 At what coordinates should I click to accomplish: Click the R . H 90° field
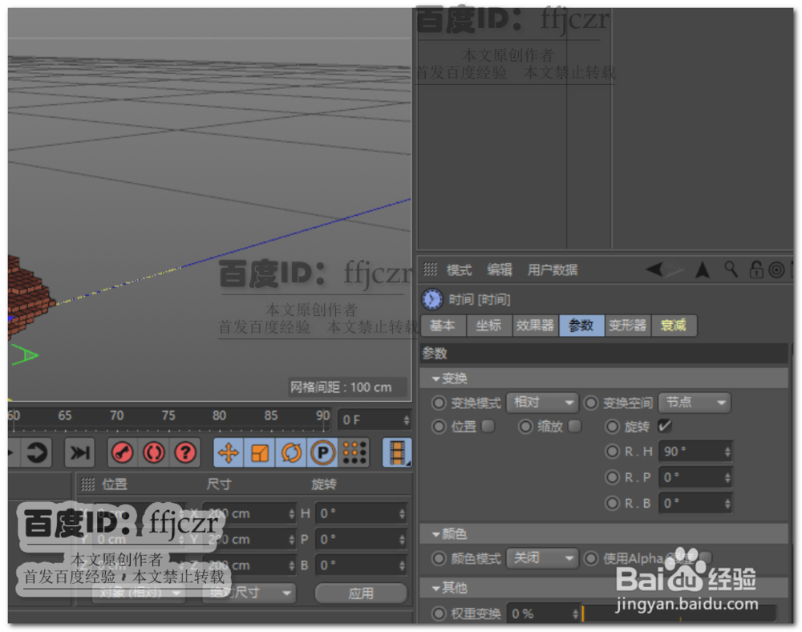click(x=695, y=452)
